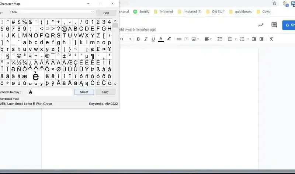Image resolution: width=295 pixels, height=174 pixels.
Task: Click the @ symbol in the character grid
Action: [64, 29]
